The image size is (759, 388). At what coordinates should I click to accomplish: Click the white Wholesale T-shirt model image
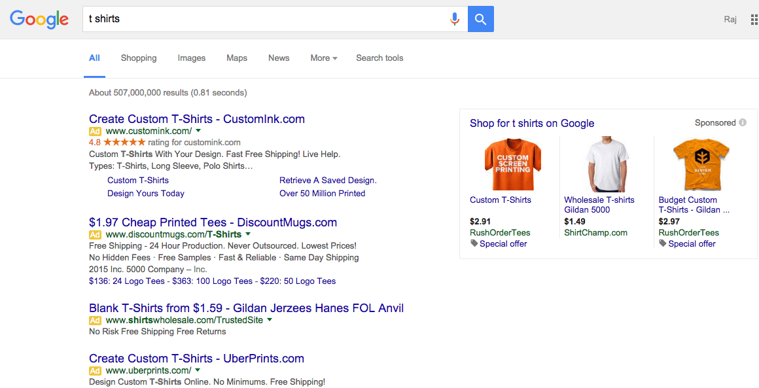(x=607, y=164)
